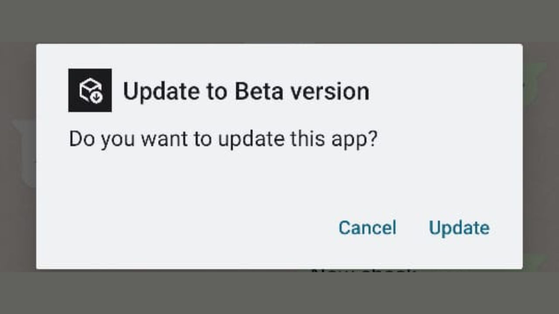Click the 'Do you want to update this app?' message
Screen dimensions: 559x314
coord(223,140)
